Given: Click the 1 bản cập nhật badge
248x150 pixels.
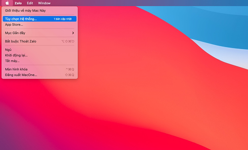Looking at the screenshot, I should pos(63,19).
